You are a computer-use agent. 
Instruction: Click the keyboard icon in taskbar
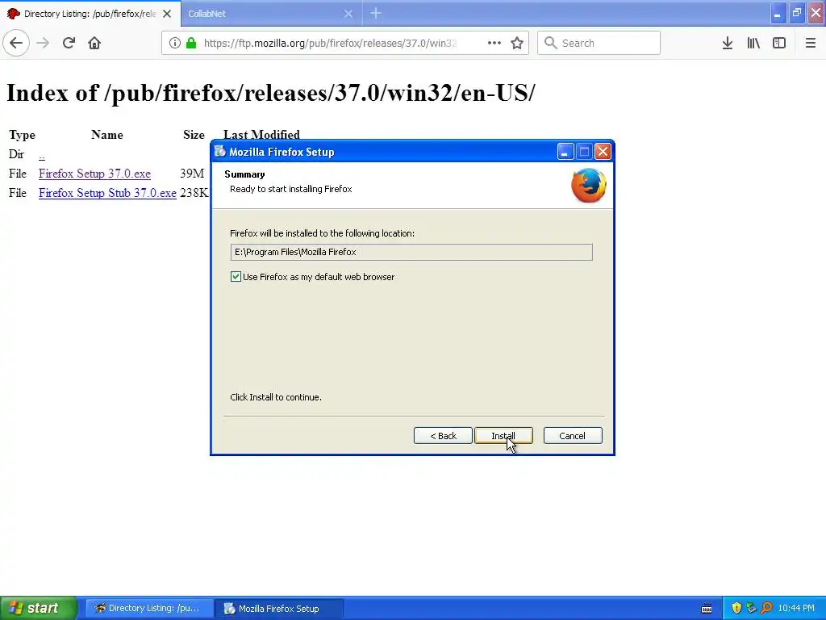click(x=707, y=609)
